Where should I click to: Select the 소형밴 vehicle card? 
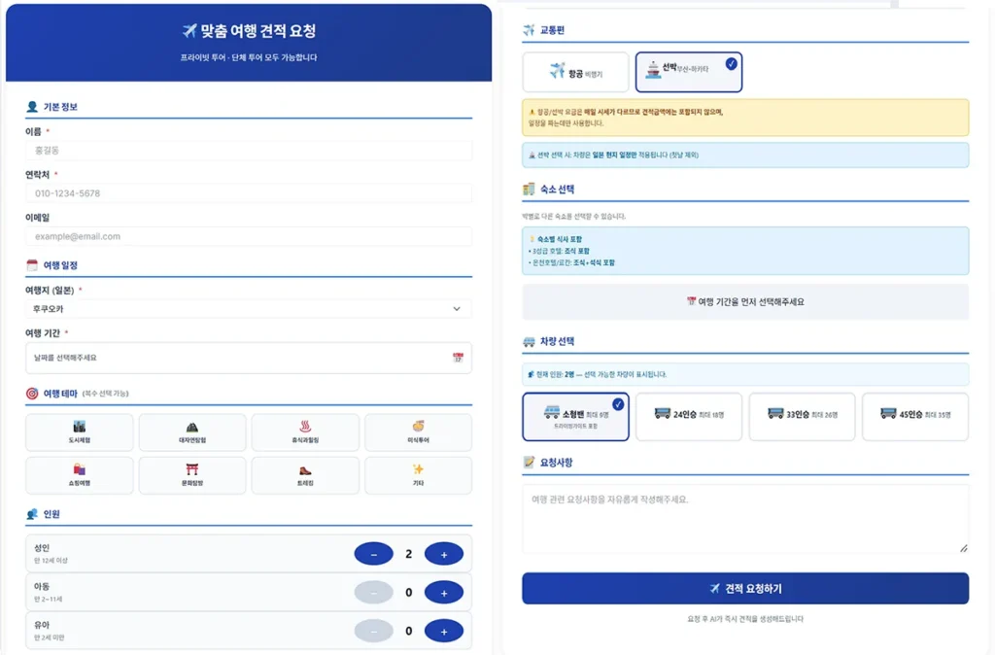coord(575,417)
